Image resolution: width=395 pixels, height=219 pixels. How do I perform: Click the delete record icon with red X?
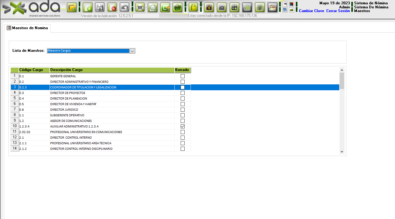(x=112, y=7)
